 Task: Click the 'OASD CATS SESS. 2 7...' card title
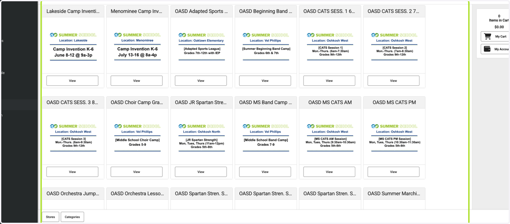394,11
